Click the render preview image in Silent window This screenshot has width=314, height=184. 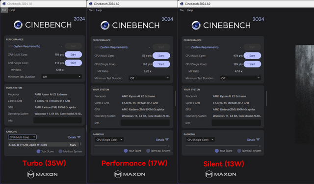(305, 94)
